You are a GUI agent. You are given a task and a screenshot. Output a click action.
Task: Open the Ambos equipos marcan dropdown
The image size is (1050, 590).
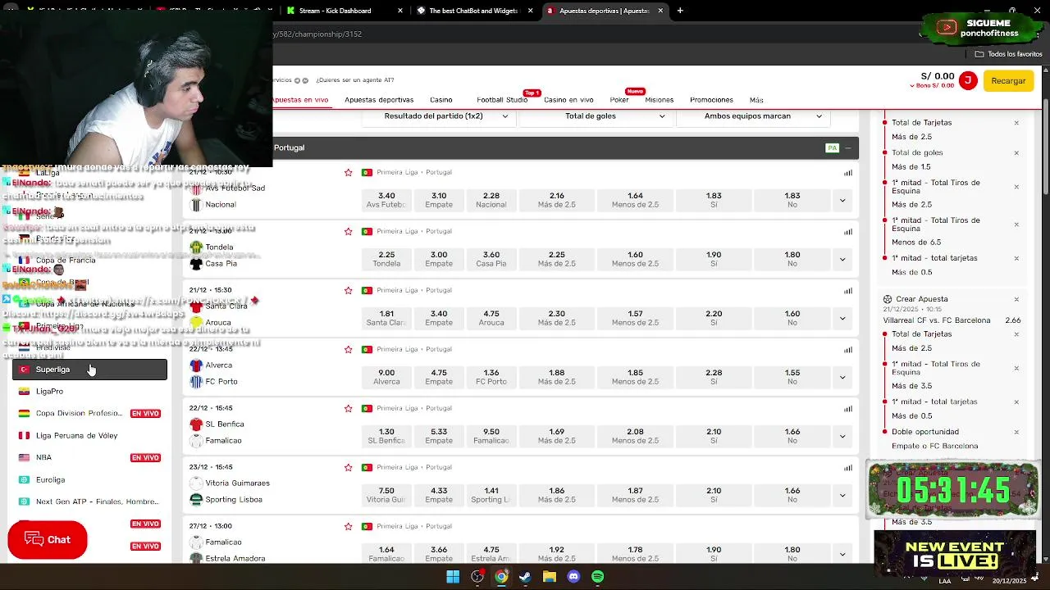point(753,116)
